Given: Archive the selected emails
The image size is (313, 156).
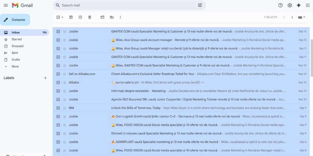Looking at the screenshot, I should [71, 17].
